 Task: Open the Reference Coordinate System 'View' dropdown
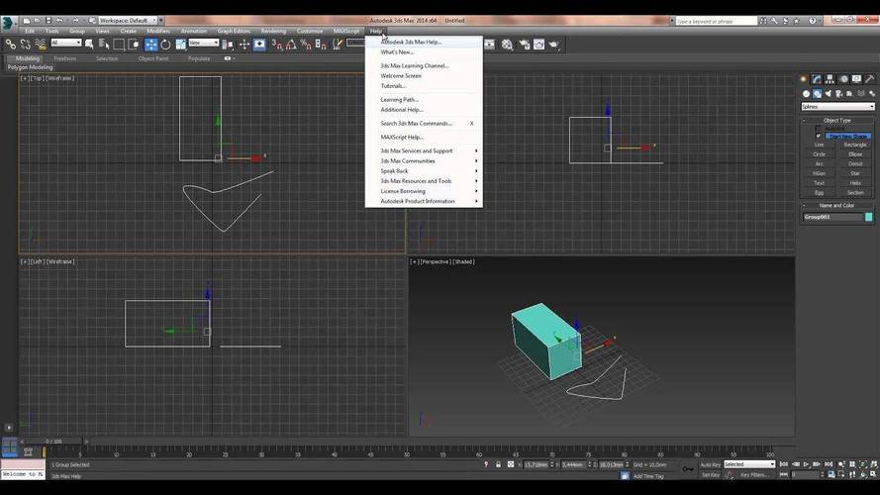coord(203,43)
